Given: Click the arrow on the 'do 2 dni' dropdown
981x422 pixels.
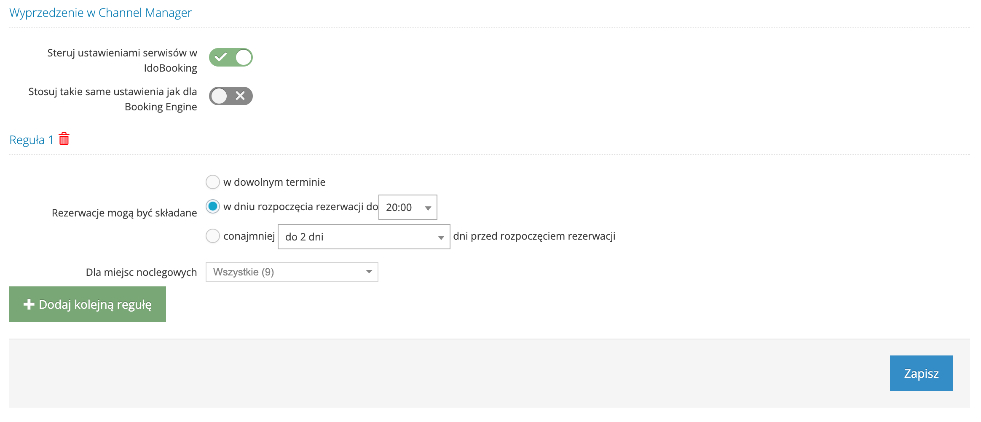Looking at the screenshot, I should [441, 236].
